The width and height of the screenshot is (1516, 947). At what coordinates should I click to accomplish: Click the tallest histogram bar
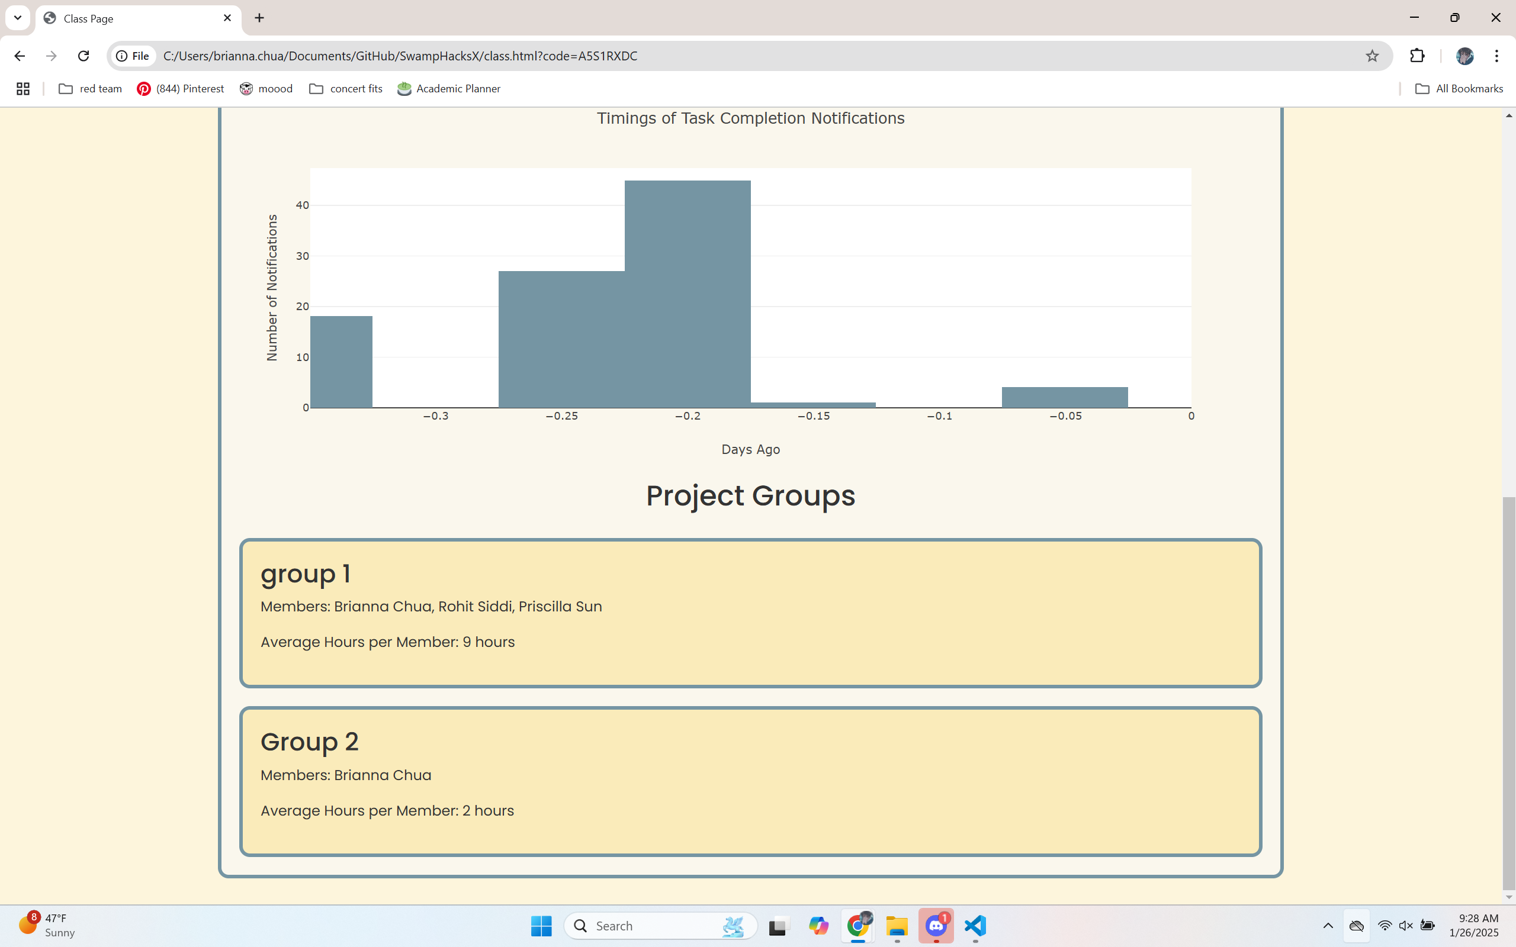click(x=687, y=294)
